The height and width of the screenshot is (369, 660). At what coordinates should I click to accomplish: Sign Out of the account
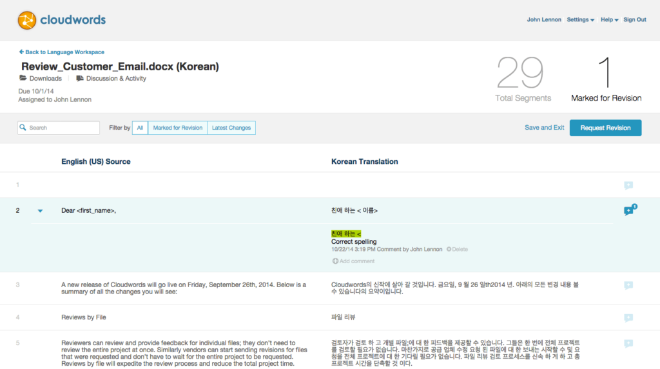pos(634,20)
